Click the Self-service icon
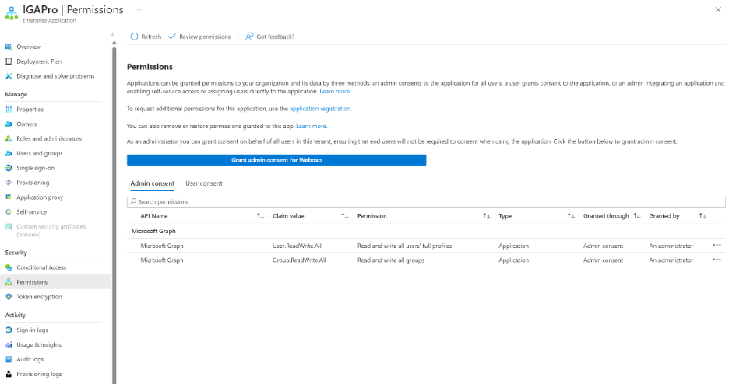 9,212
